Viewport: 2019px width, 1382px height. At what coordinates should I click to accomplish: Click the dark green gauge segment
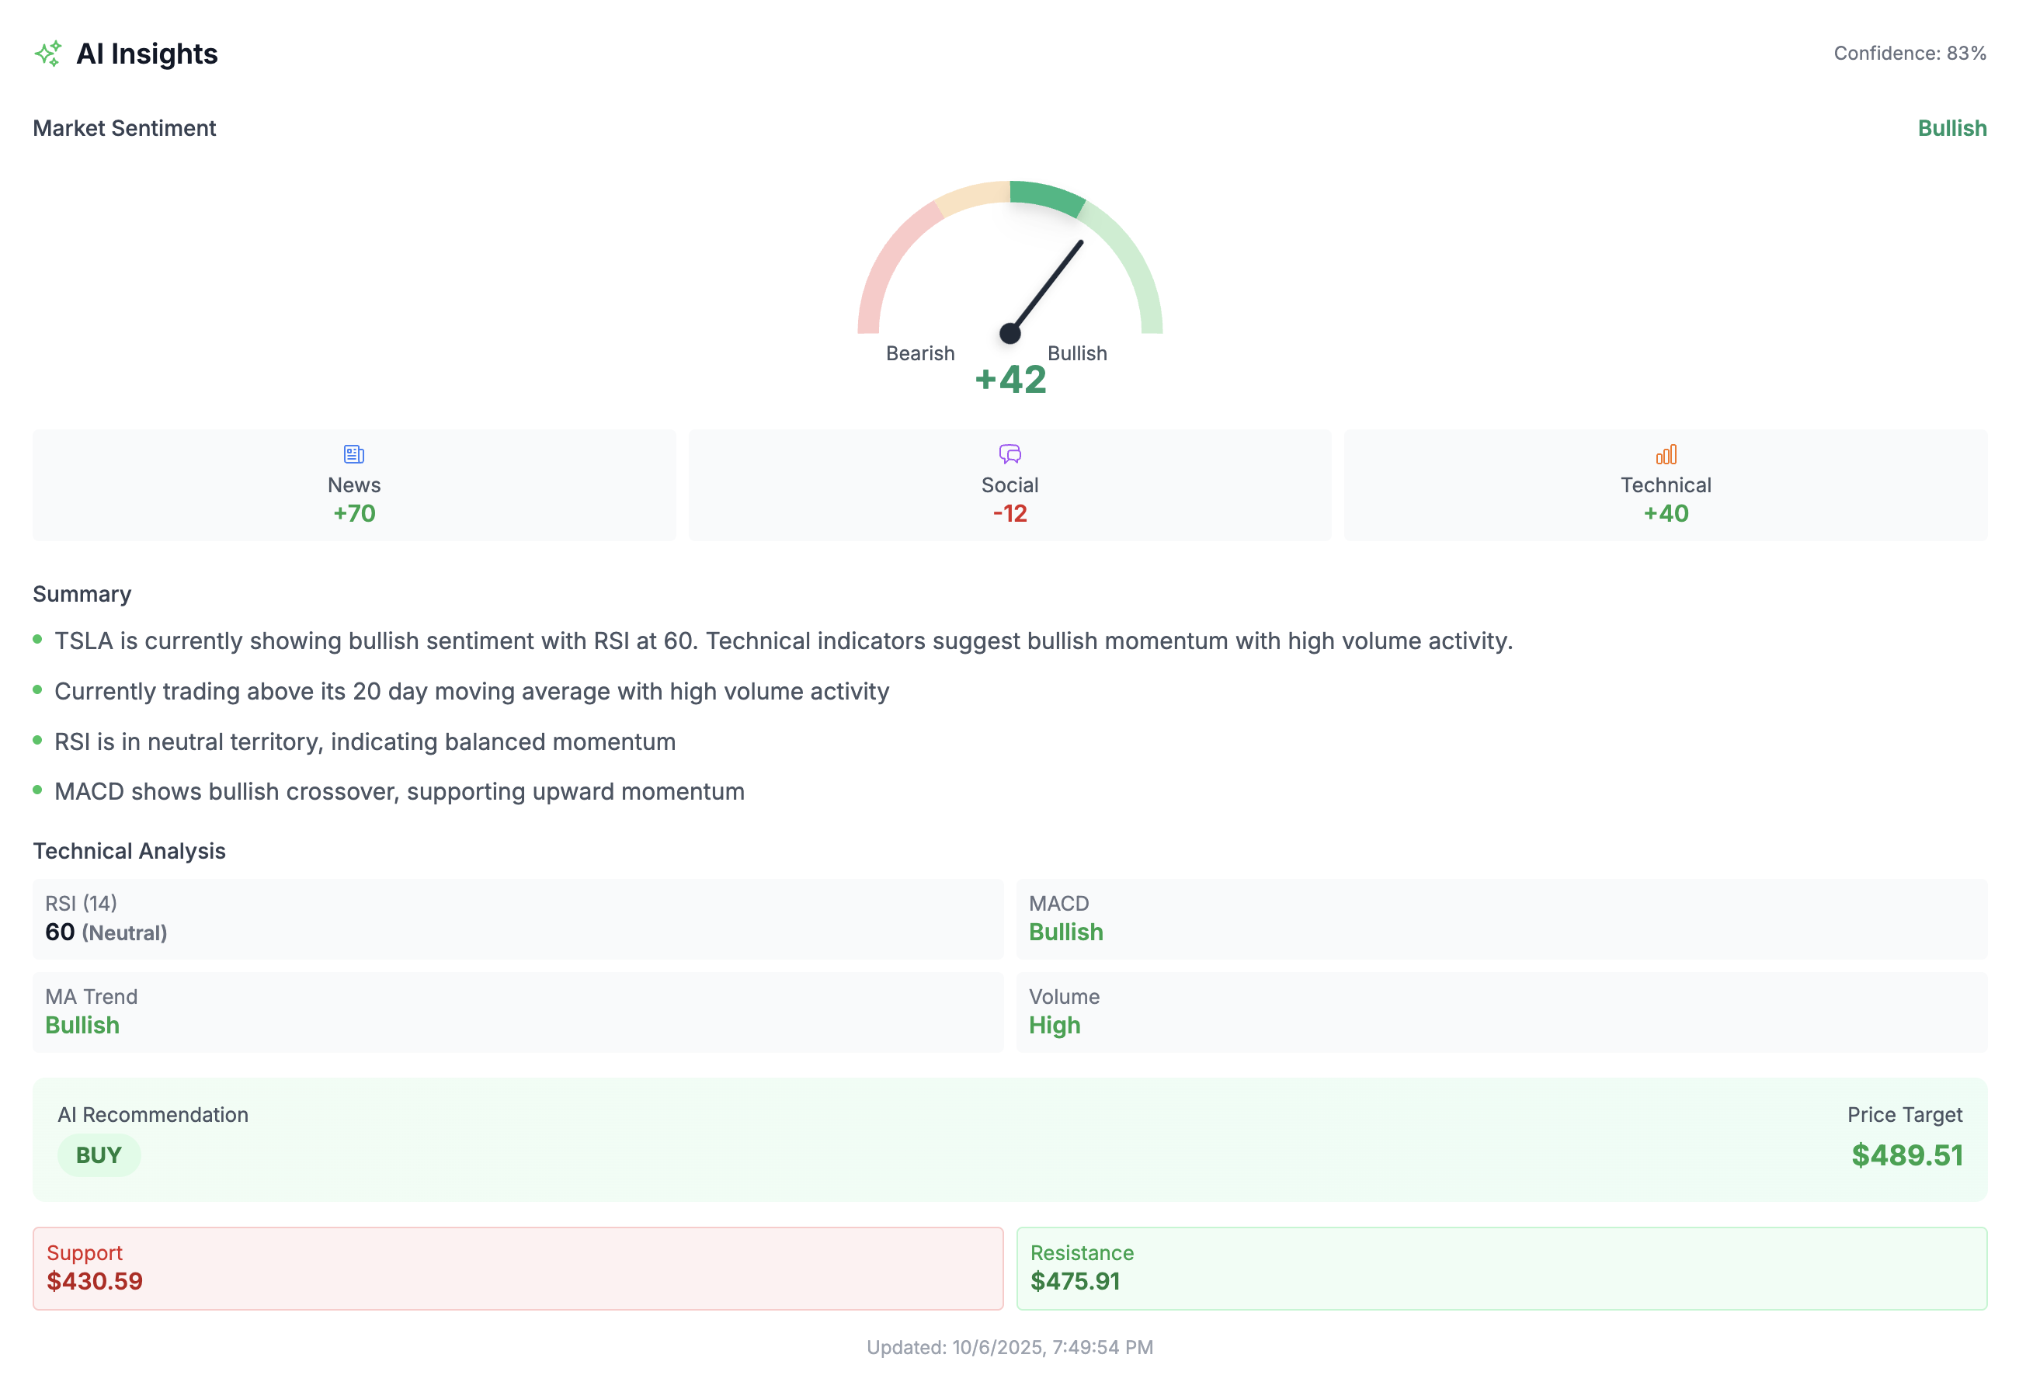pyautogui.click(x=1047, y=196)
